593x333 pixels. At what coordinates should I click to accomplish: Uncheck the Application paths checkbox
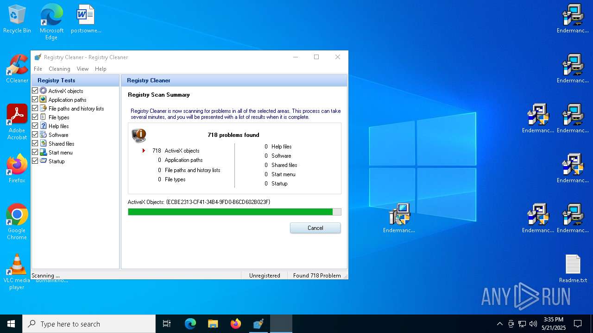point(35,99)
